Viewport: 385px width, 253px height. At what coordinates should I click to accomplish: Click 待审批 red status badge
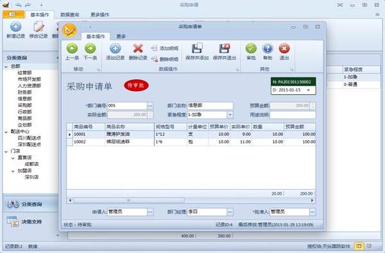click(x=136, y=85)
